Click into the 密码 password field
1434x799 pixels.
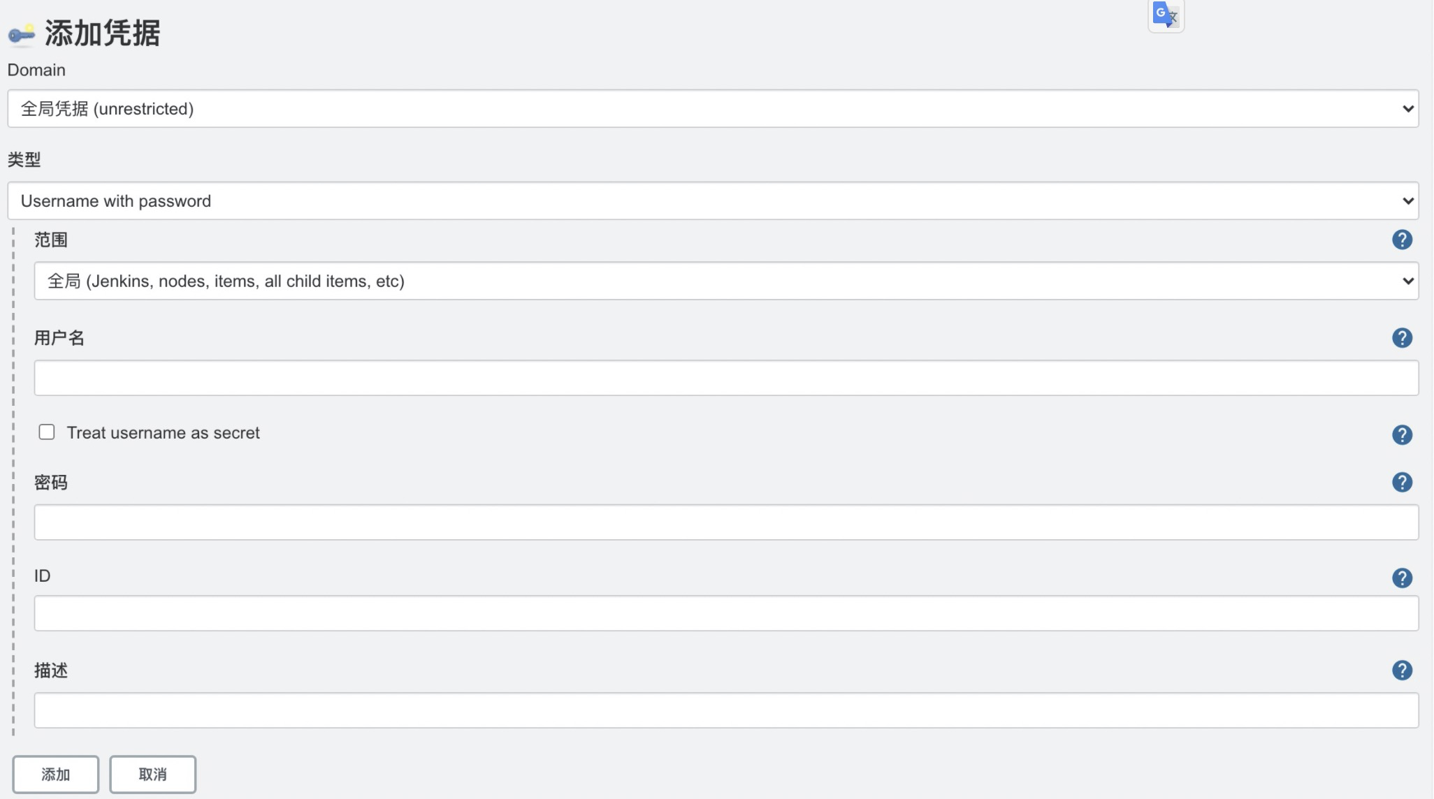(726, 522)
